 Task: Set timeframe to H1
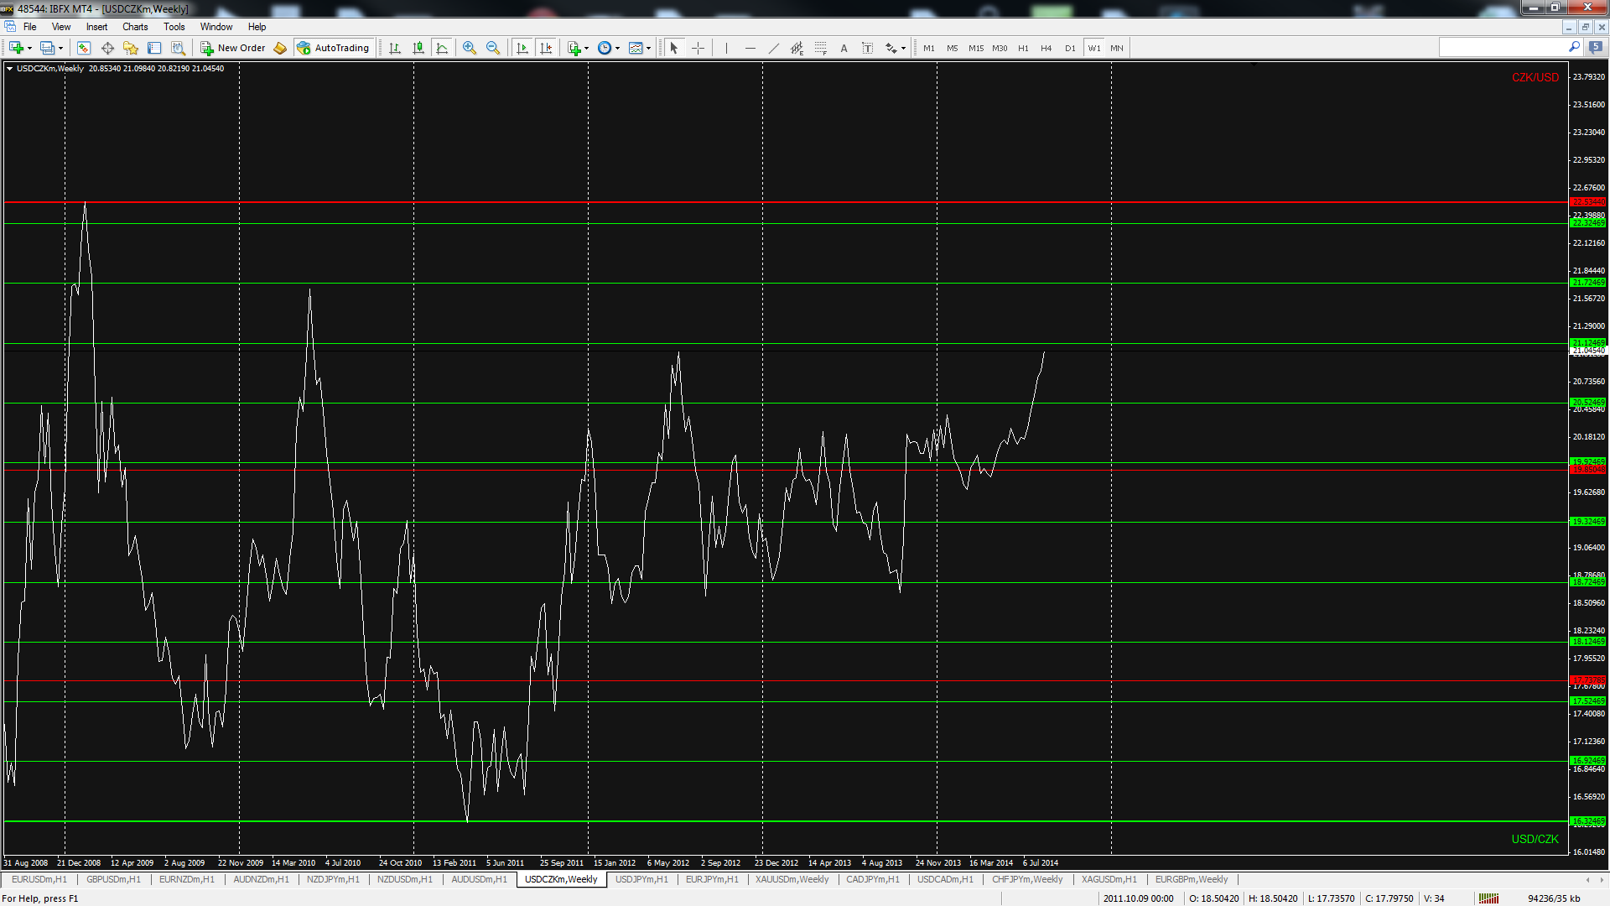point(1023,48)
